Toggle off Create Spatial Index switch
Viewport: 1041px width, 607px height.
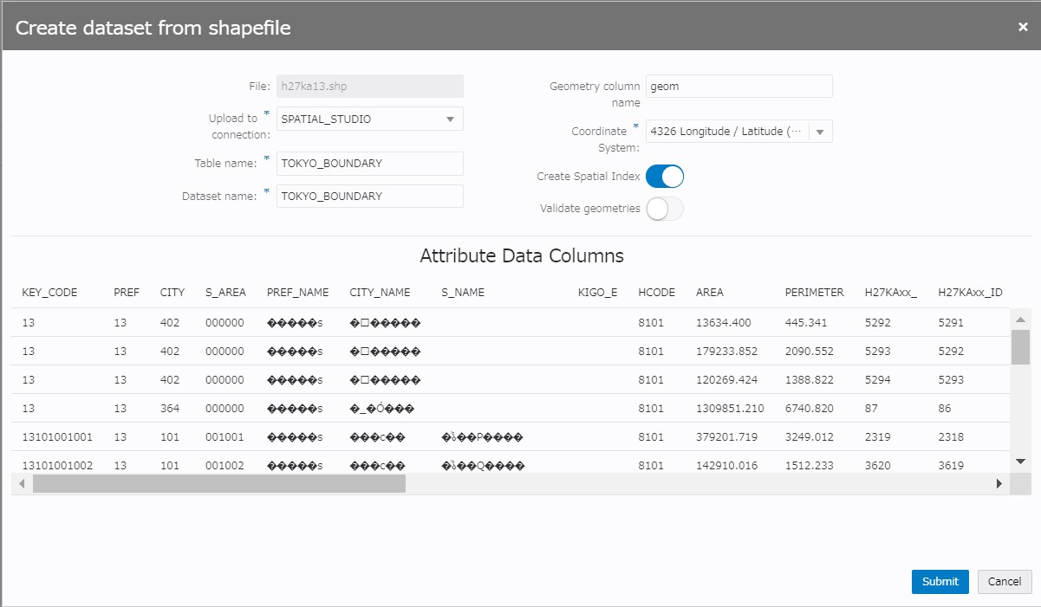tap(665, 177)
